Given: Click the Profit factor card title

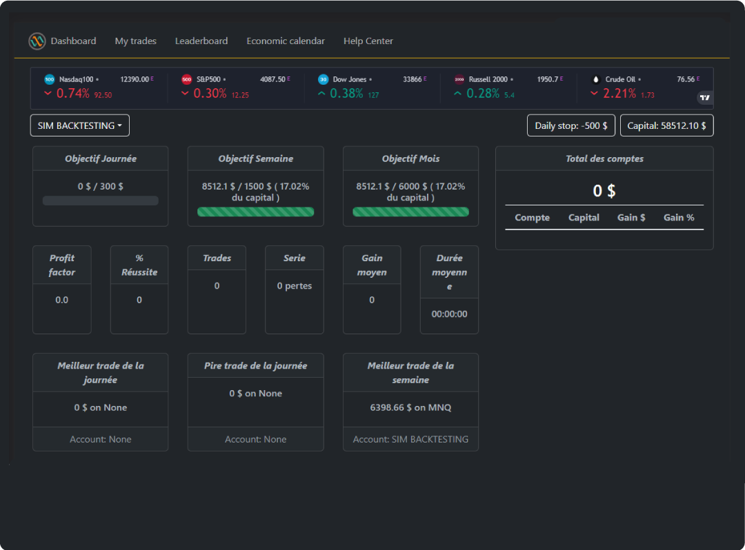Looking at the screenshot, I should pos(62,265).
